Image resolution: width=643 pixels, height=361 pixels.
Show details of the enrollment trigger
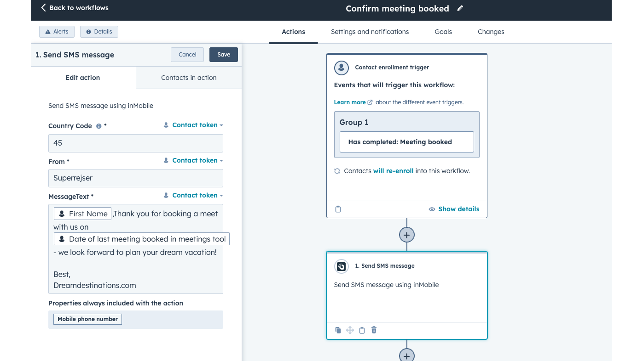(454, 209)
